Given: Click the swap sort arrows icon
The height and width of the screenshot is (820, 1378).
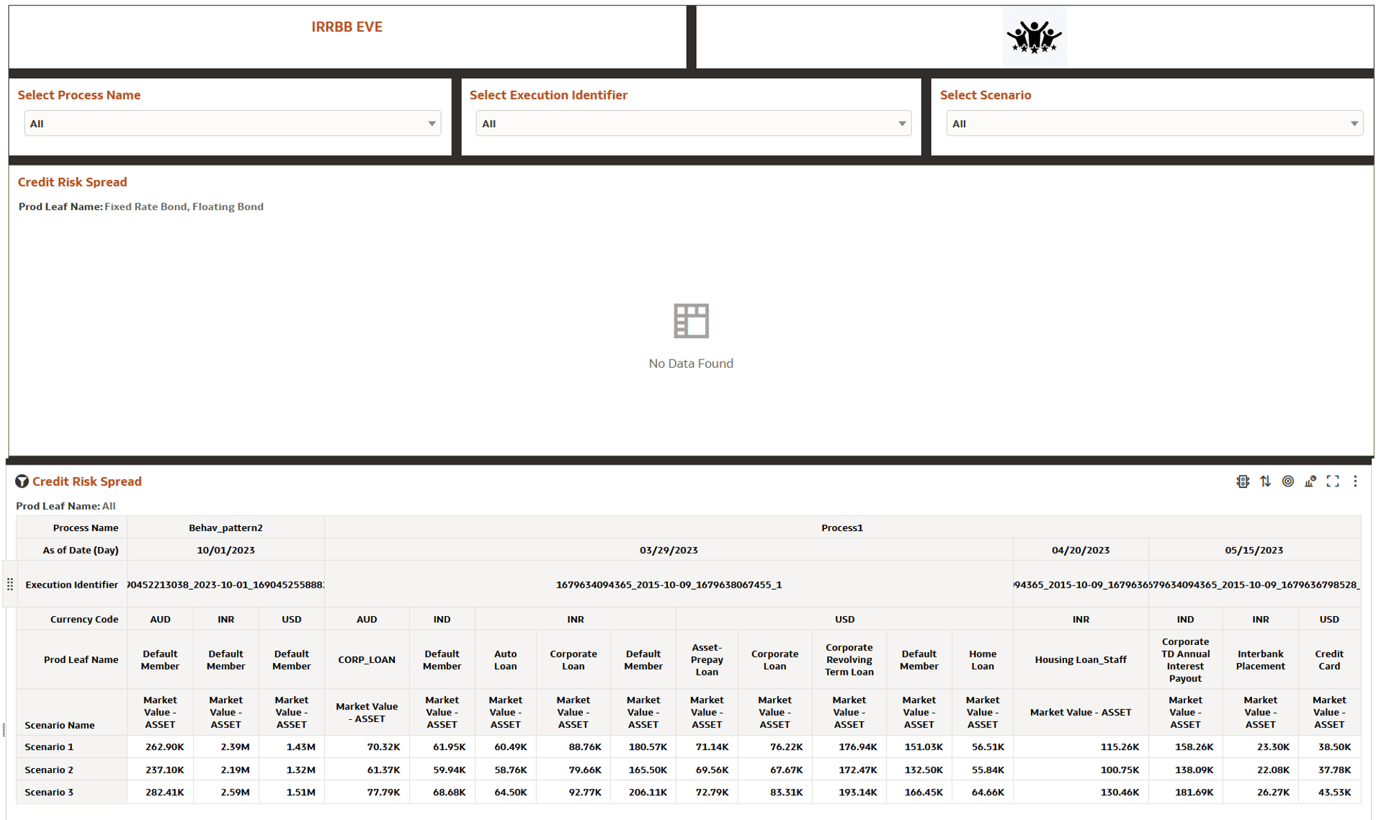Looking at the screenshot, I should point(1265,481).
